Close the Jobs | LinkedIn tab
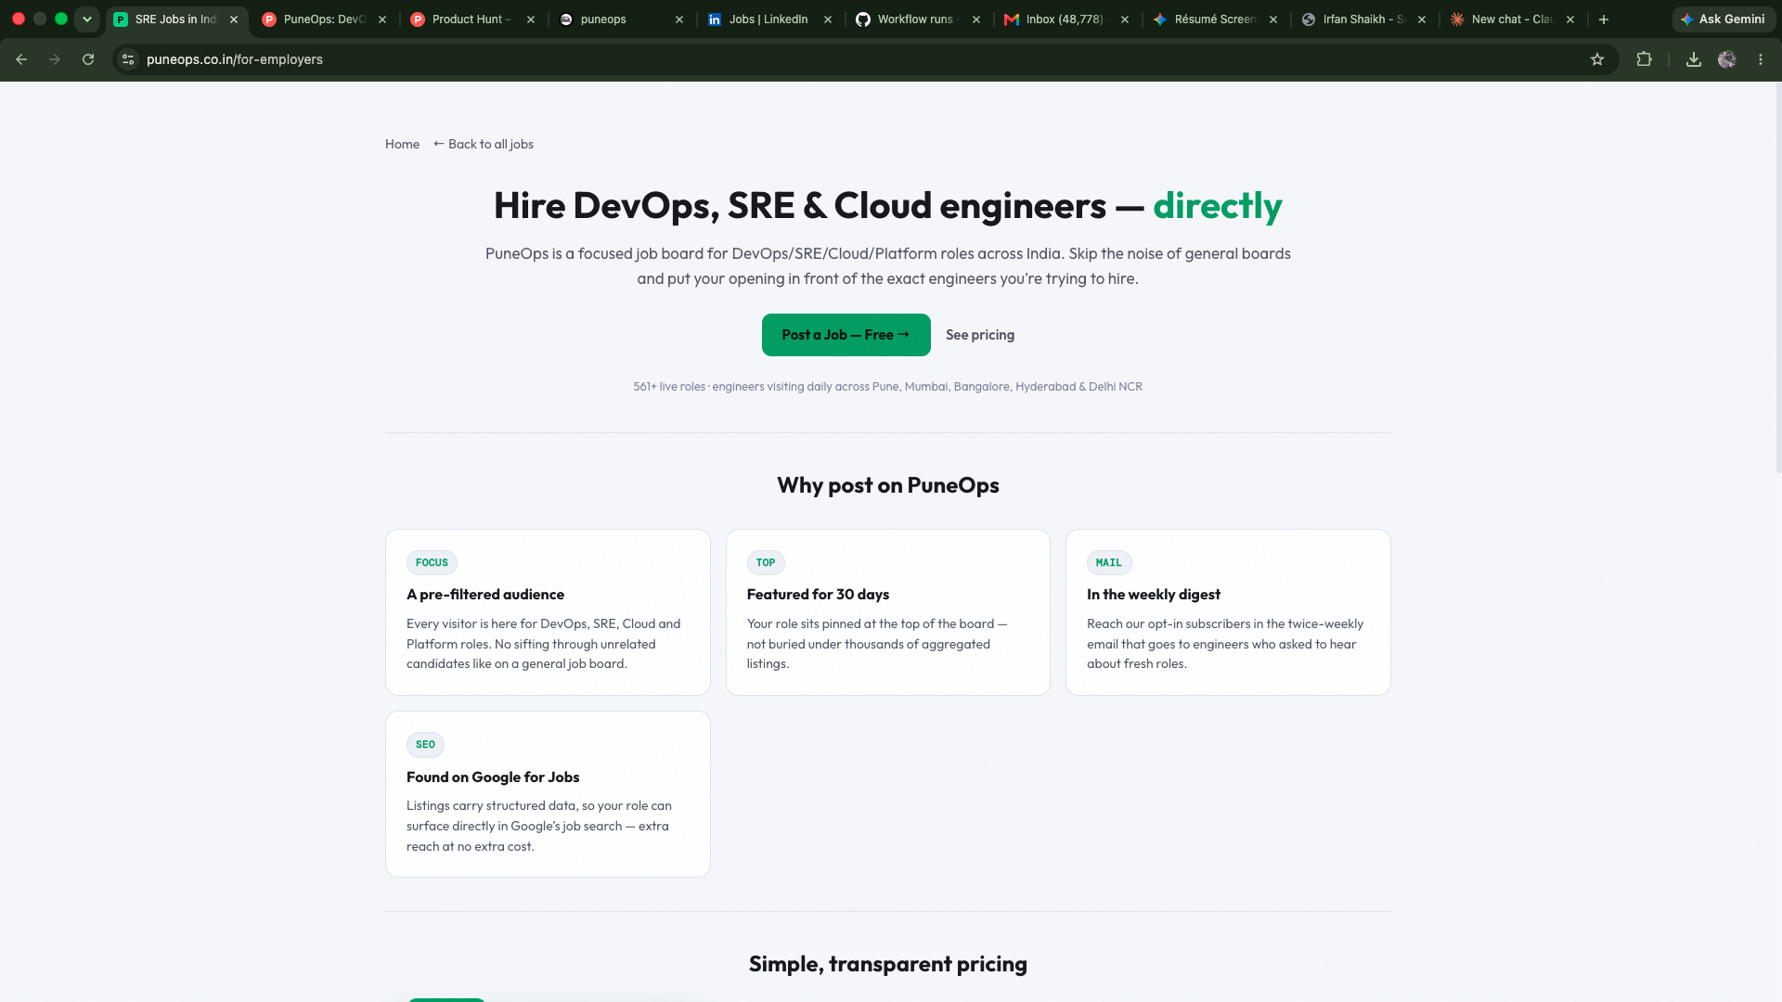The image size is (1782, 1002). coord(828,19)
